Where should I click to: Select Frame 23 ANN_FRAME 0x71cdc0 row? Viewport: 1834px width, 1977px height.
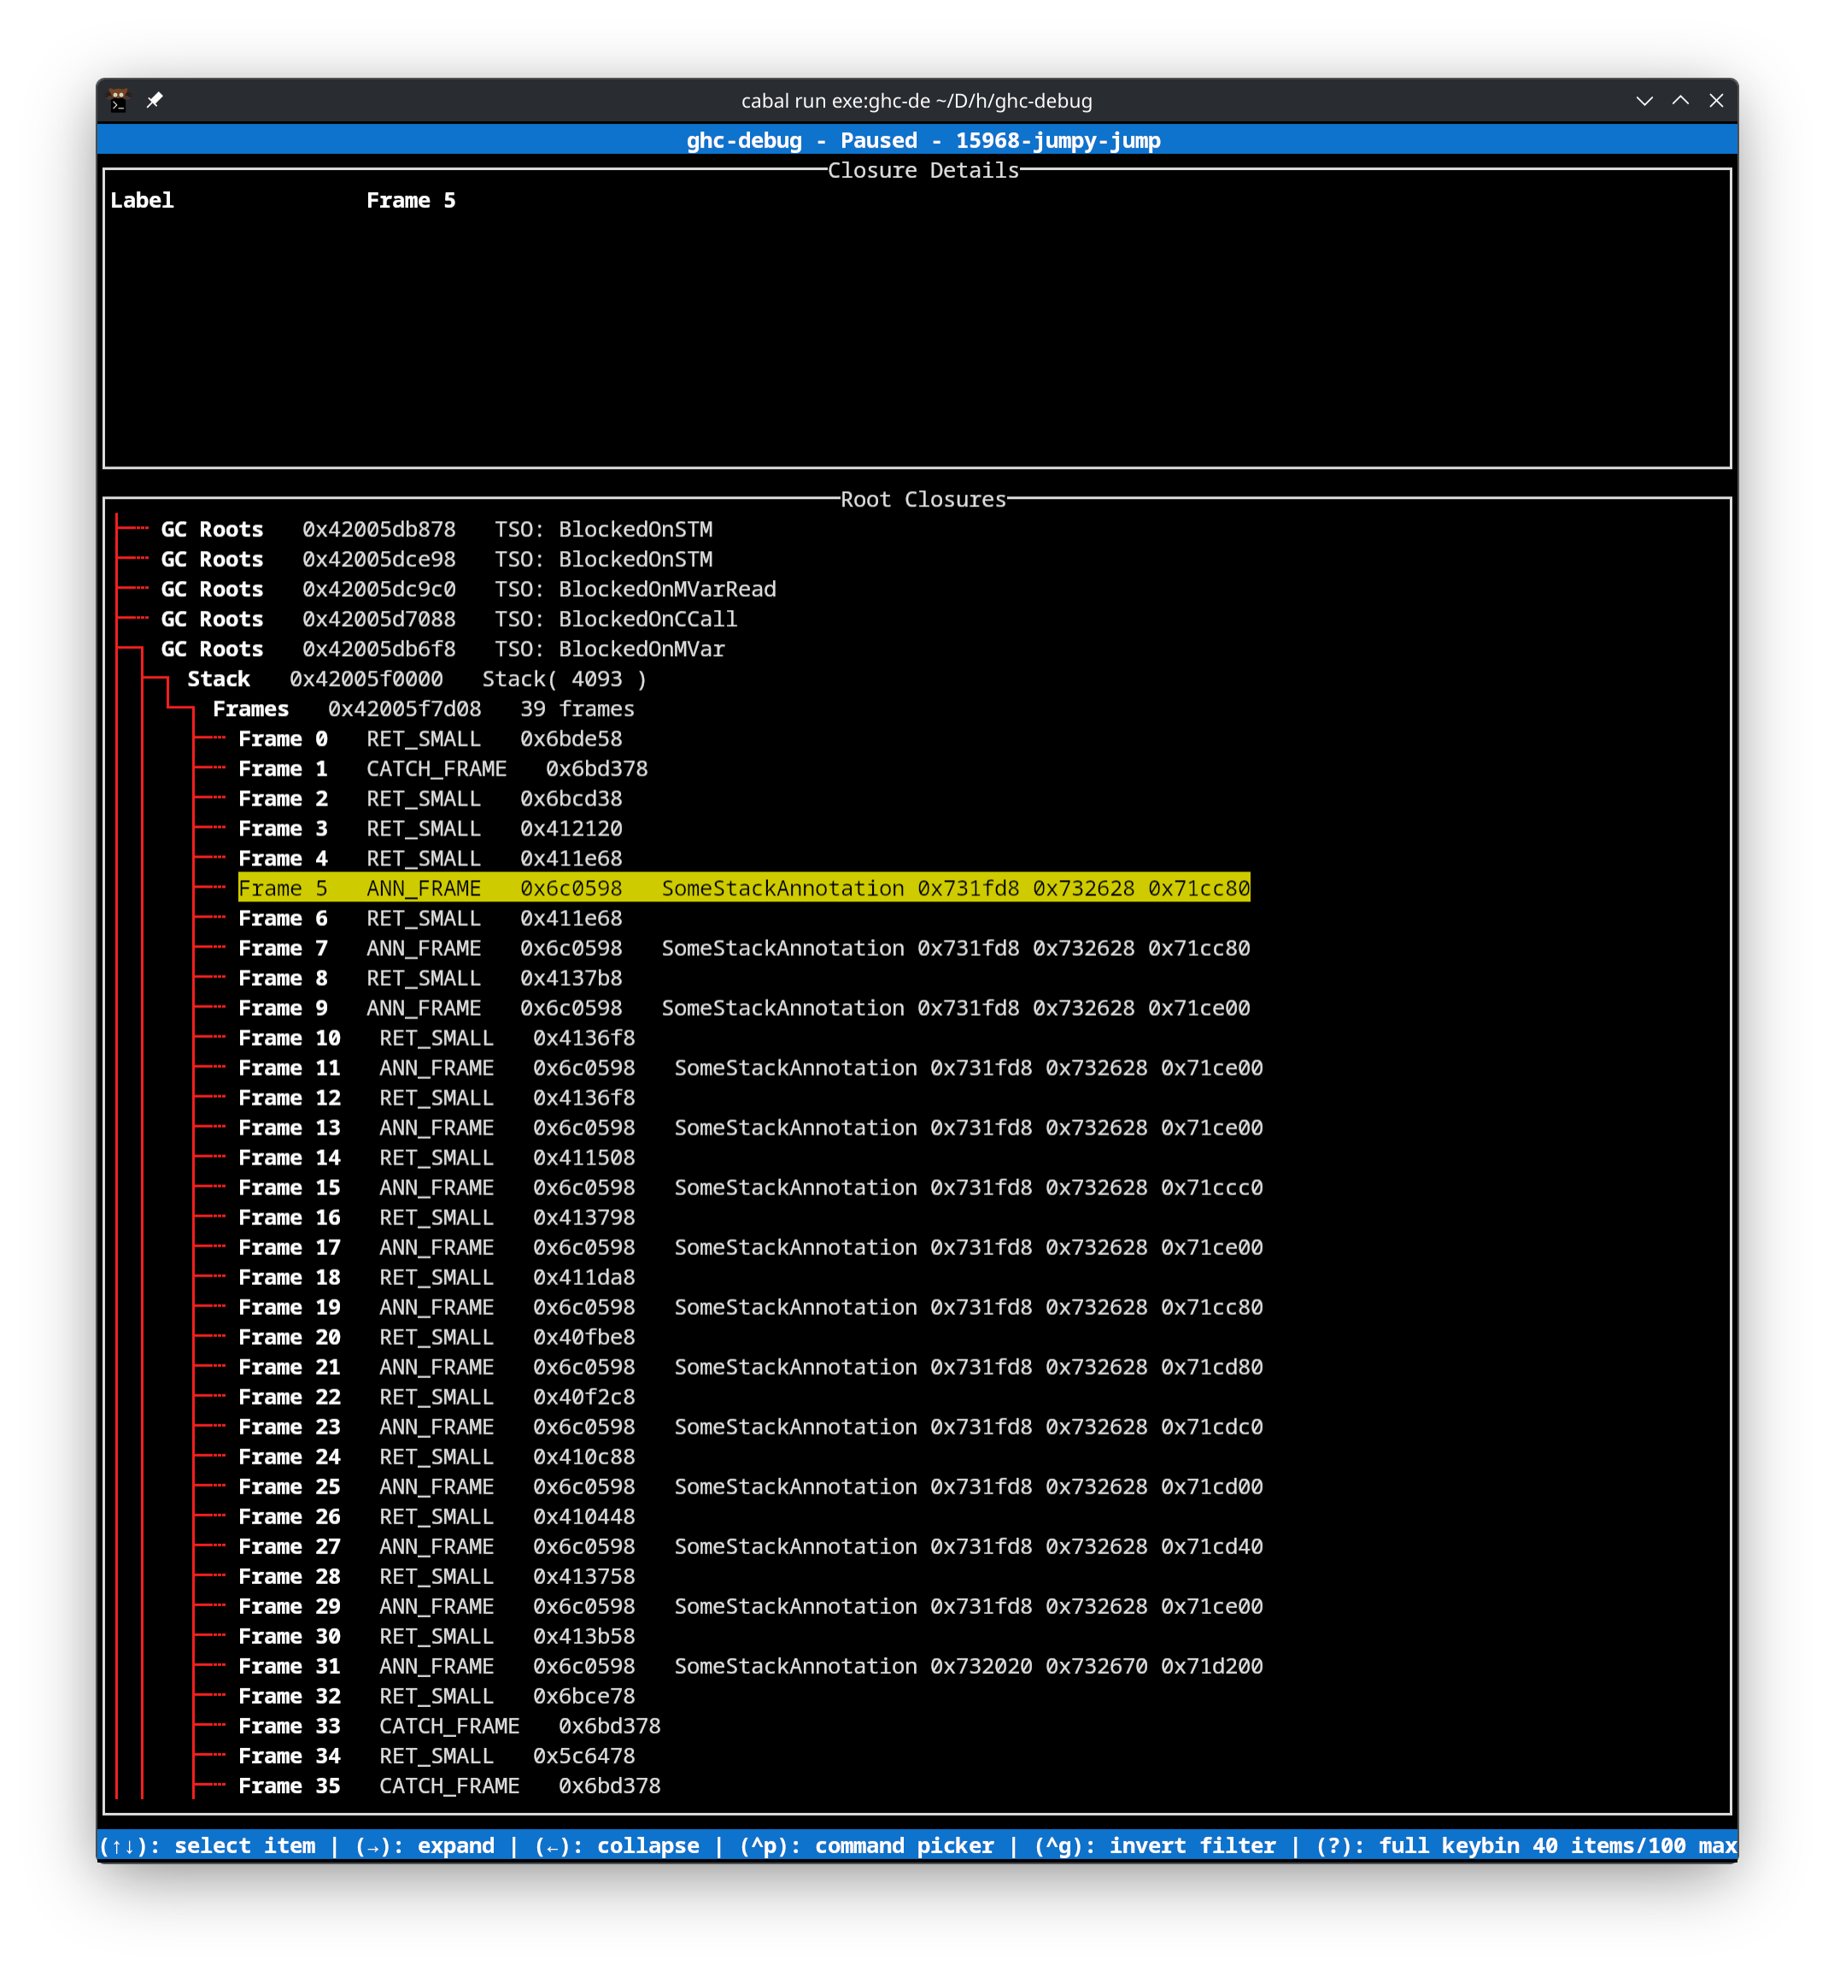pos(750,1426)
